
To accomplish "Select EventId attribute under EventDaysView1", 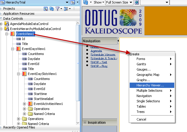I will [x=33, y=64].
